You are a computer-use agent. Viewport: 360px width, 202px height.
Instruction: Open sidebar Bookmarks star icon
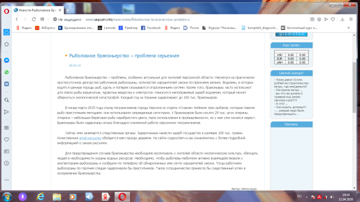(6, 44)
